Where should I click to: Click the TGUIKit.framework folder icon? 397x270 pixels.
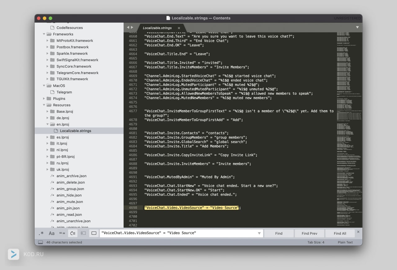pyautogui.click(x=52, y=79)
